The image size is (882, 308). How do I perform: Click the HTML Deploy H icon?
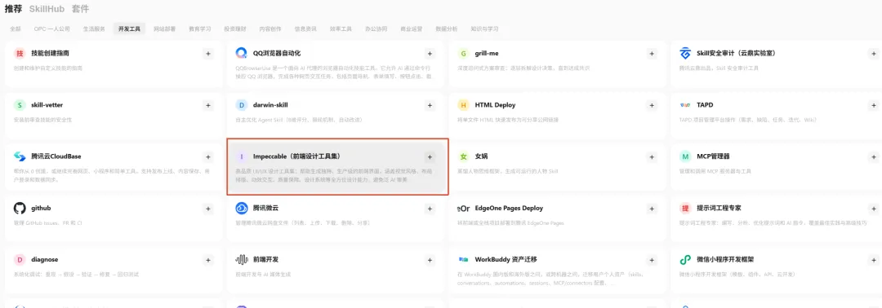coord(464,105)
